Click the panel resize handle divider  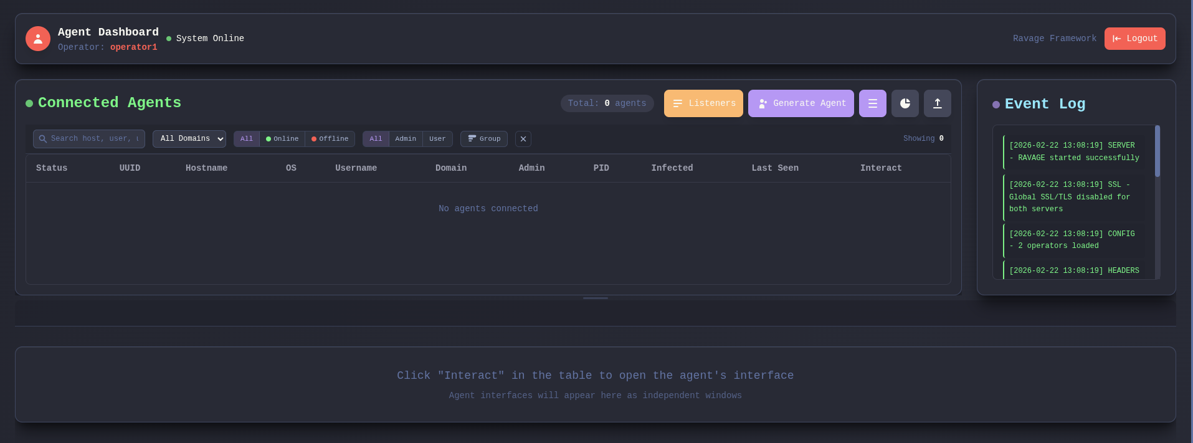pos(596,298)
